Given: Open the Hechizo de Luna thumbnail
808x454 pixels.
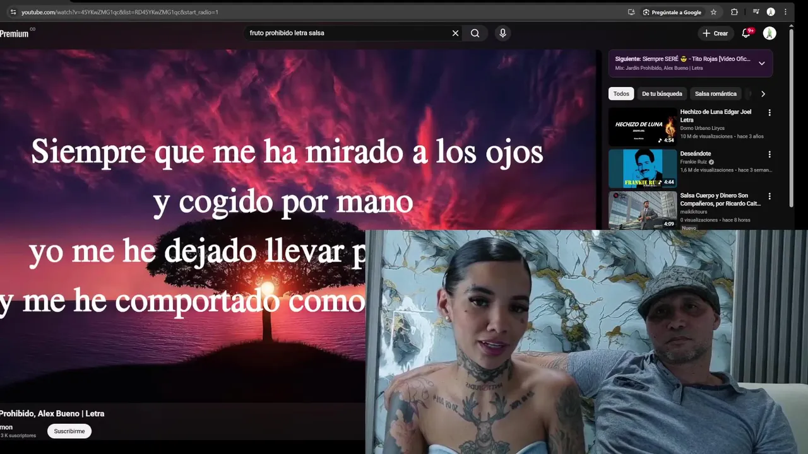Looking at the screenshot, I should 643,127.
